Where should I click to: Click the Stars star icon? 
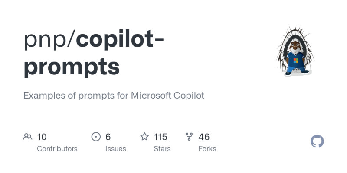(144, 137)
